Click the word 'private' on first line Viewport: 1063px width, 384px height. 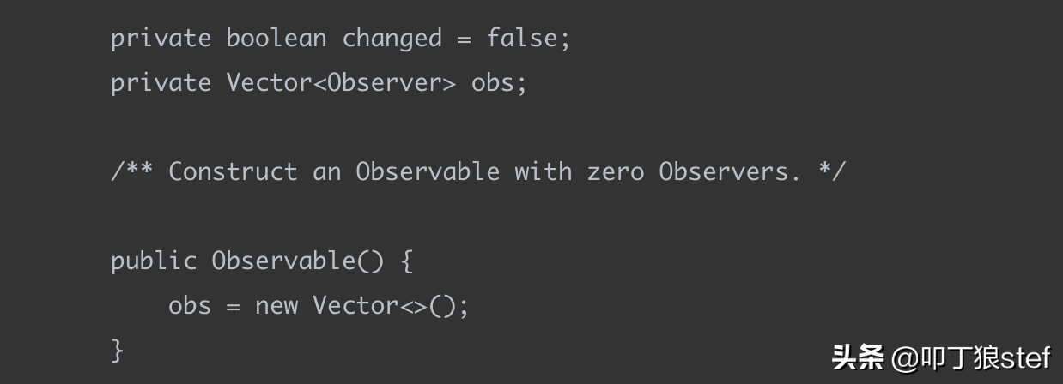[161, 39]
